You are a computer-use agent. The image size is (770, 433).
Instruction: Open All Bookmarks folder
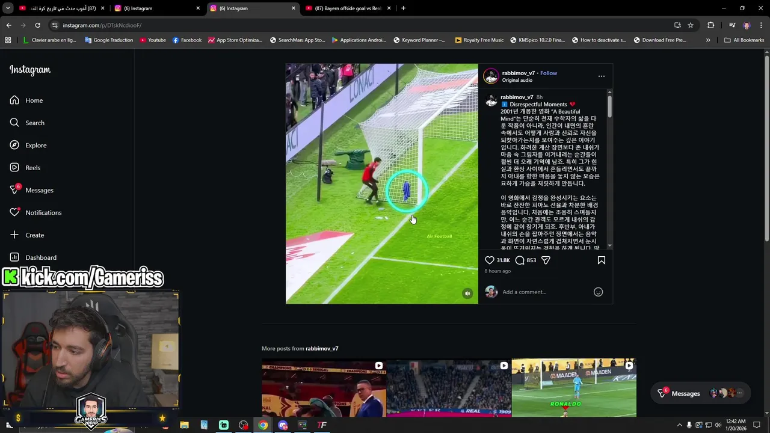pos(744,40)
